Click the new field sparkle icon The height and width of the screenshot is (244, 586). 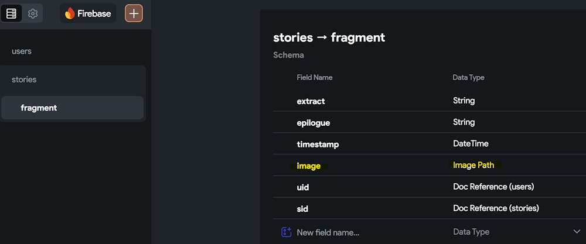click(286, 232)
